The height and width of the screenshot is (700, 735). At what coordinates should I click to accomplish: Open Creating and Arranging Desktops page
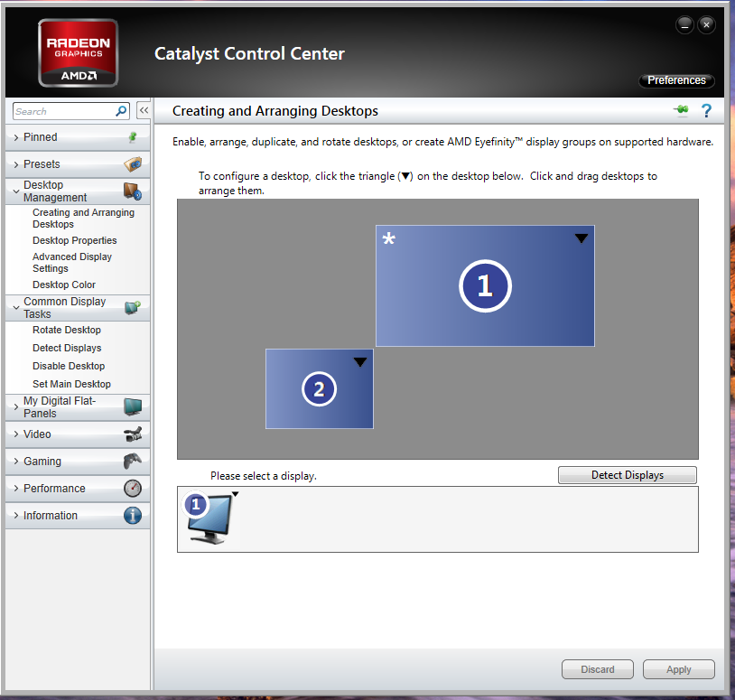click(83, 219)
